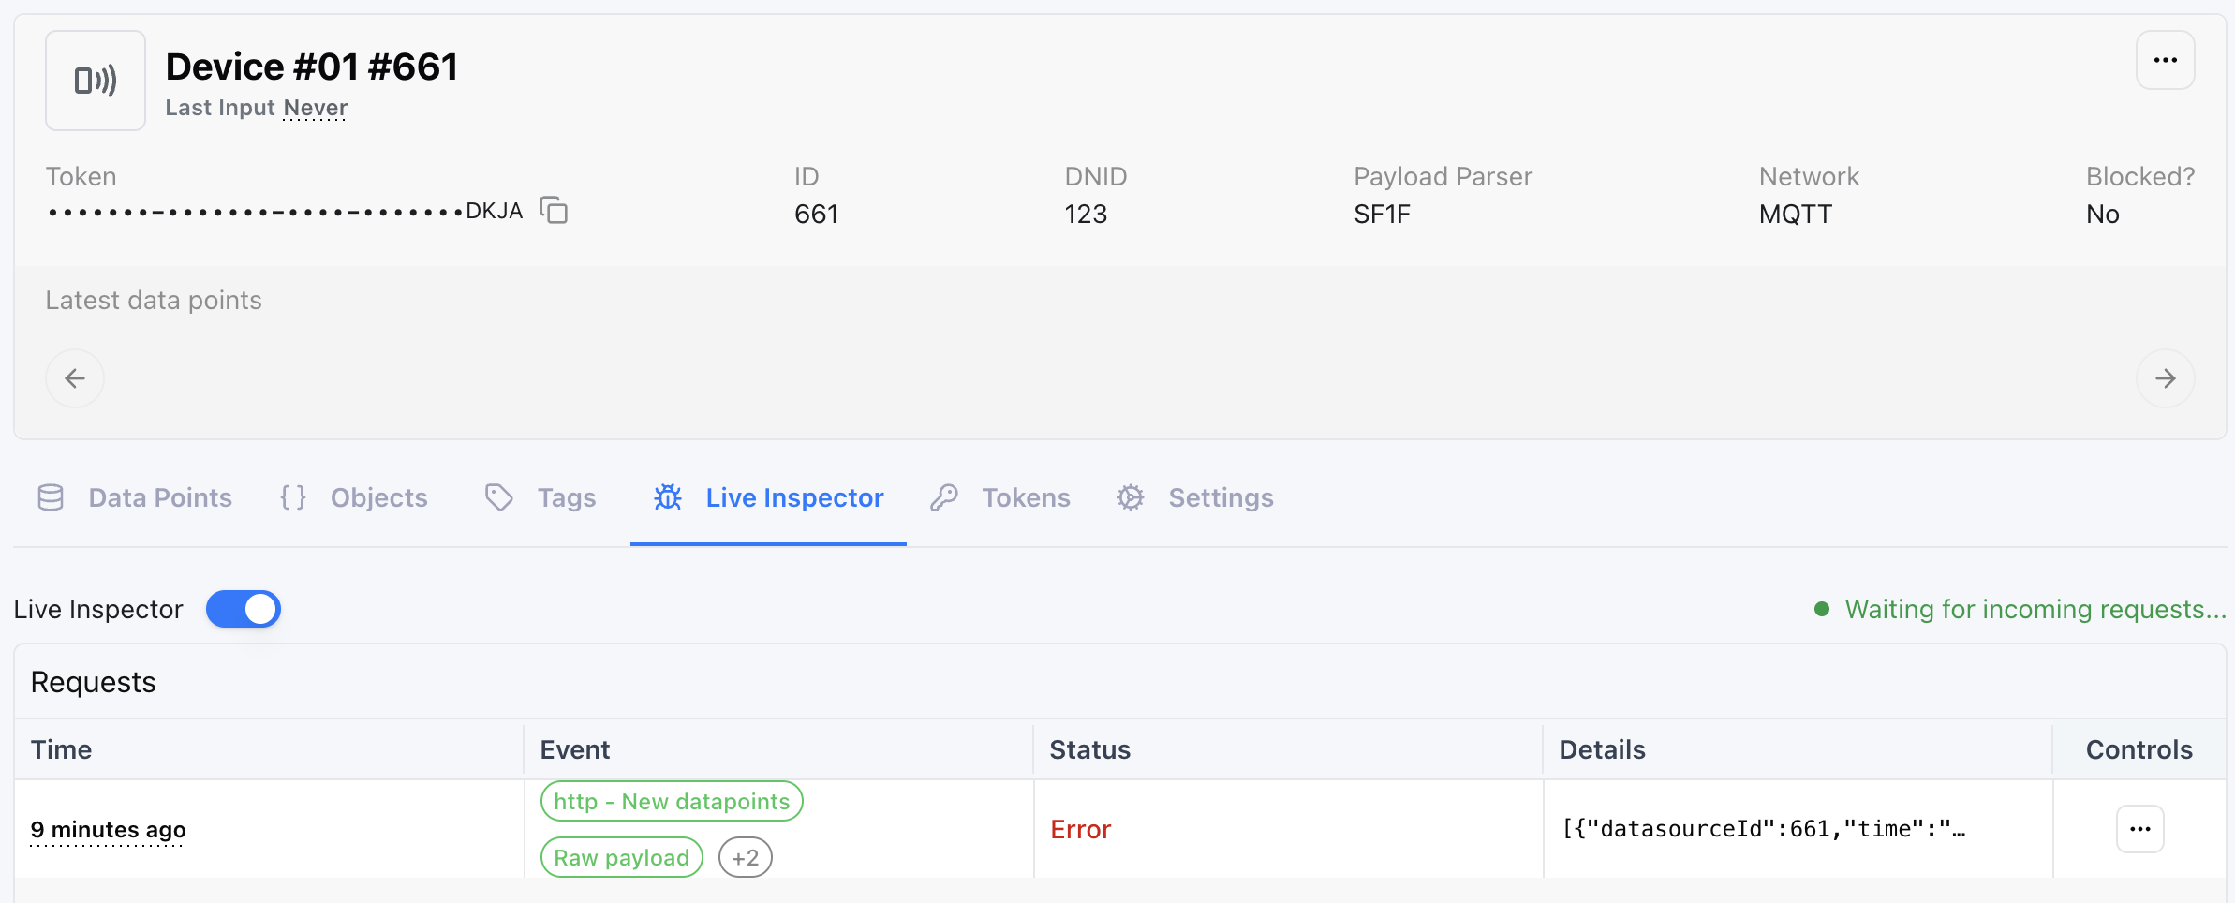Select the bug icon for Live Inspector
The image size is (2235, 903).
point(666,497)
